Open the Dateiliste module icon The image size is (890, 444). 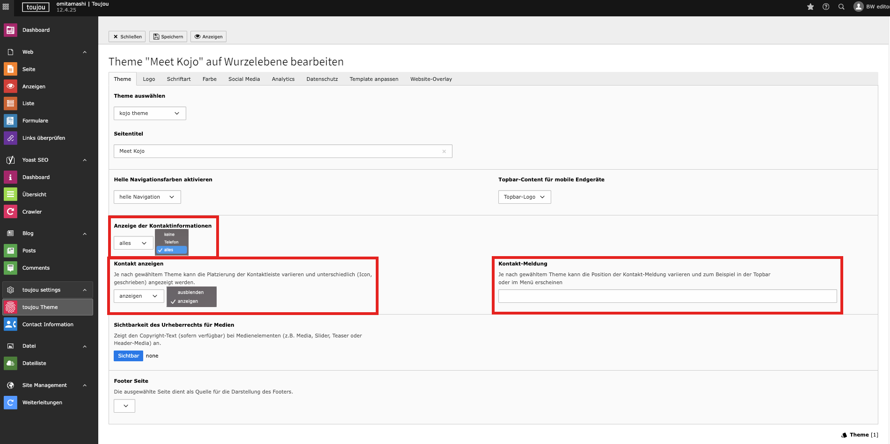10,363
